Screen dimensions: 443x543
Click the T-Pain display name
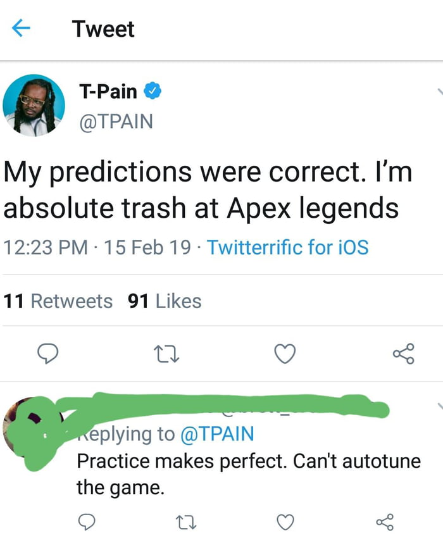(x=108, y=92)
